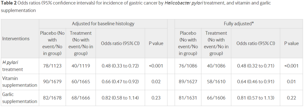Click odds ratio 0.82 (0.58 to 1.14)
Viewport: 304px width, 107px height.
point(120,98)
